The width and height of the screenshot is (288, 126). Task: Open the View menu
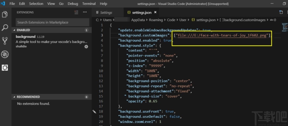coord(51,4)
